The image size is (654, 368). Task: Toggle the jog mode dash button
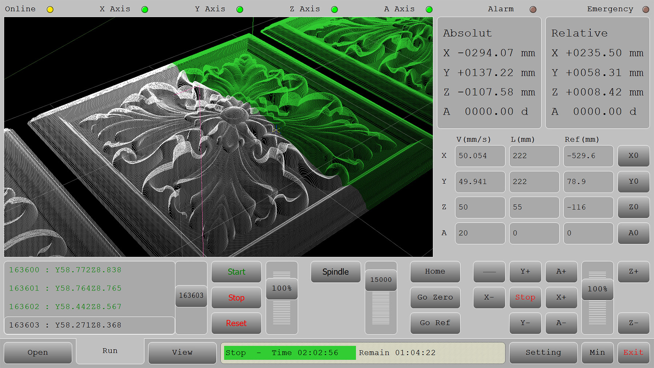489,272
